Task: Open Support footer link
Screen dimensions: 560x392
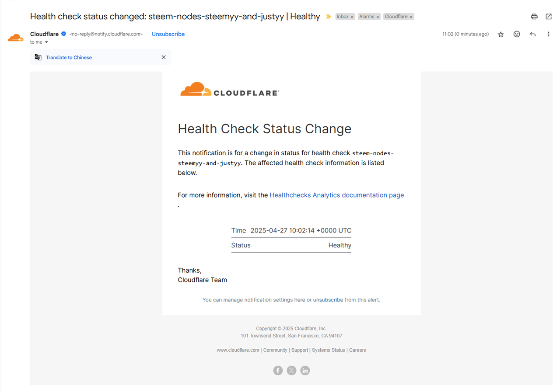Action: tap(300, 350)
